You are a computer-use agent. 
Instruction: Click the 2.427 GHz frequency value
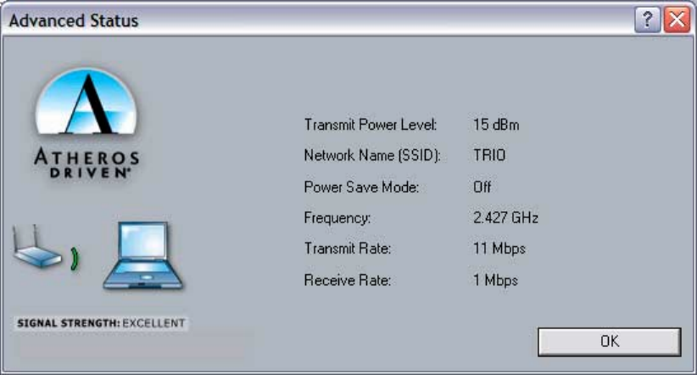point(505,217)
